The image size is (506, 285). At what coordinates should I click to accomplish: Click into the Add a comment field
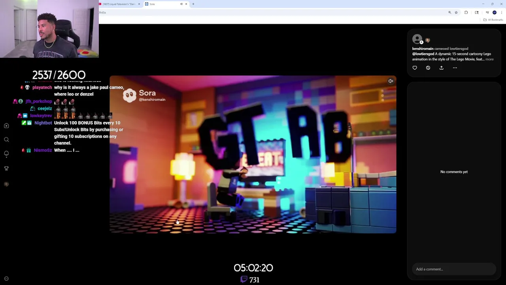[x=454, y=269]
